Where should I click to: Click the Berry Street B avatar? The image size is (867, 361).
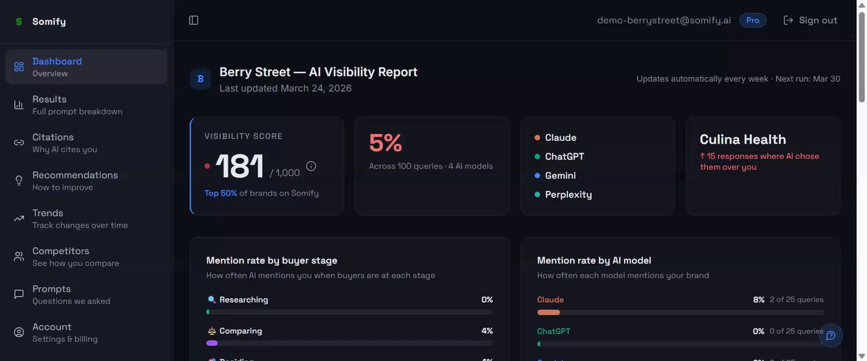200,79
